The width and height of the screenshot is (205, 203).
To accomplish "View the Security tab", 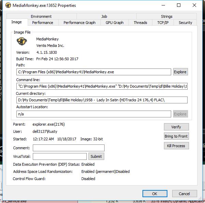I will pyautogui.click(x=185, y=23).
